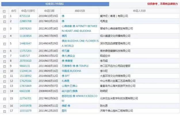Check the box beside 15138992
181x115 pixels.
point(5,76)
